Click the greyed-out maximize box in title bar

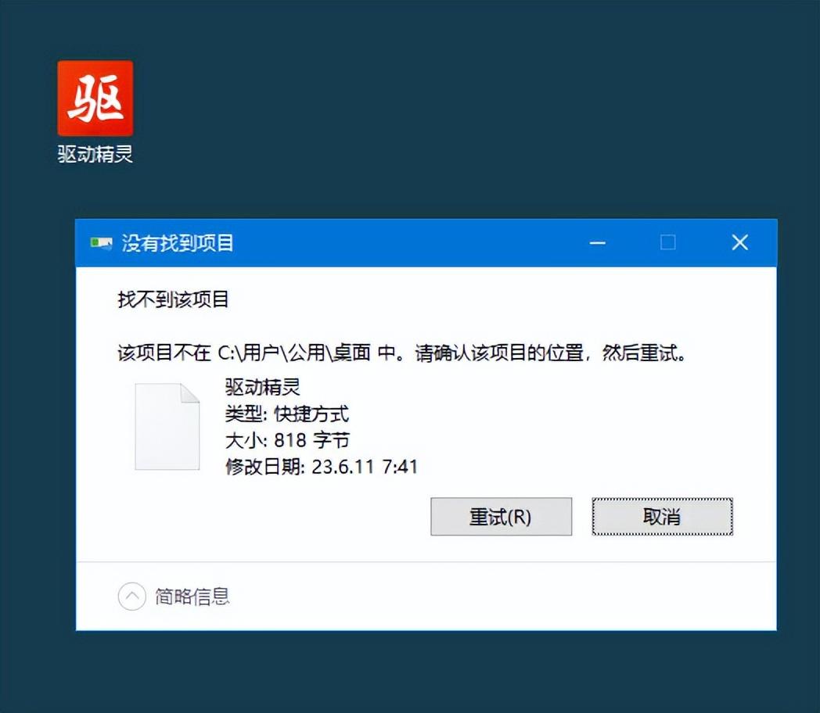tap(668, 243)
